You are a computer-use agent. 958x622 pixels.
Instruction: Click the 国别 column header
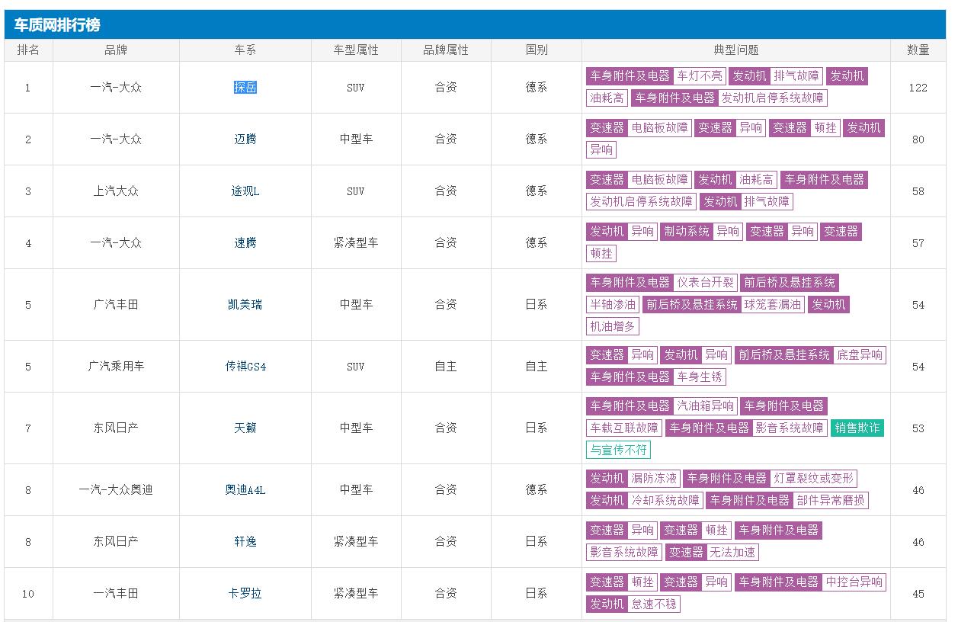tap(537, 50)
